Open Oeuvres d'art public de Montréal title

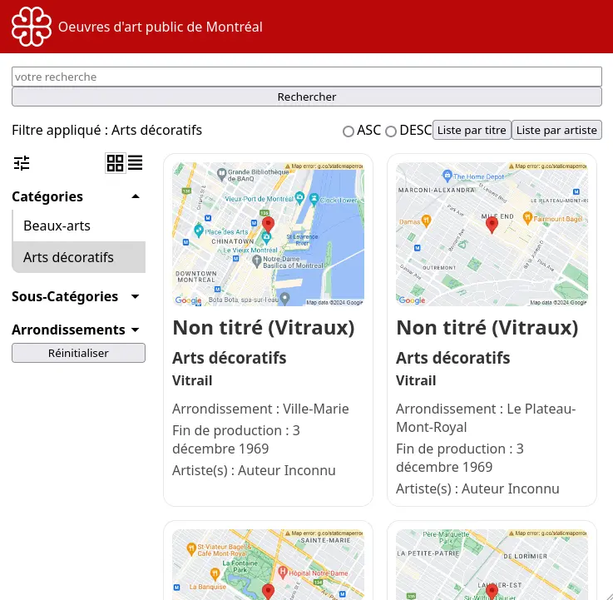[161, 27]
